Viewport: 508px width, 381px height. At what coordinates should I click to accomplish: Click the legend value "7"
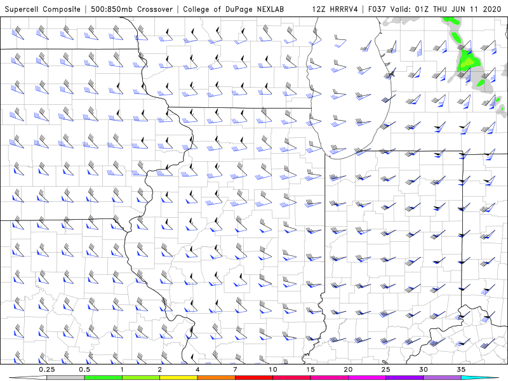235,370
